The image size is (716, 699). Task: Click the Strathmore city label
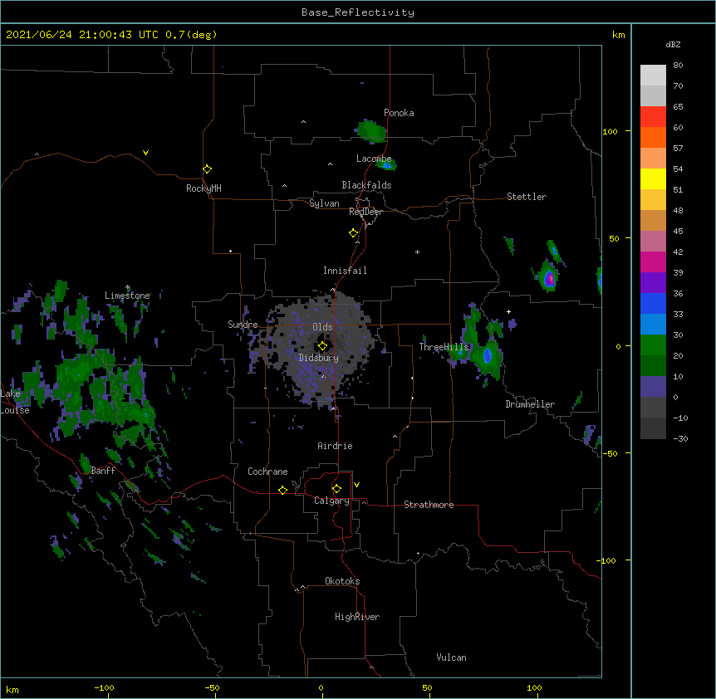click(x=429, y=505)
